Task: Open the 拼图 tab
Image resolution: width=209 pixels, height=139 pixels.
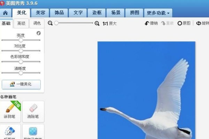Action: click(x=134, y=13)
